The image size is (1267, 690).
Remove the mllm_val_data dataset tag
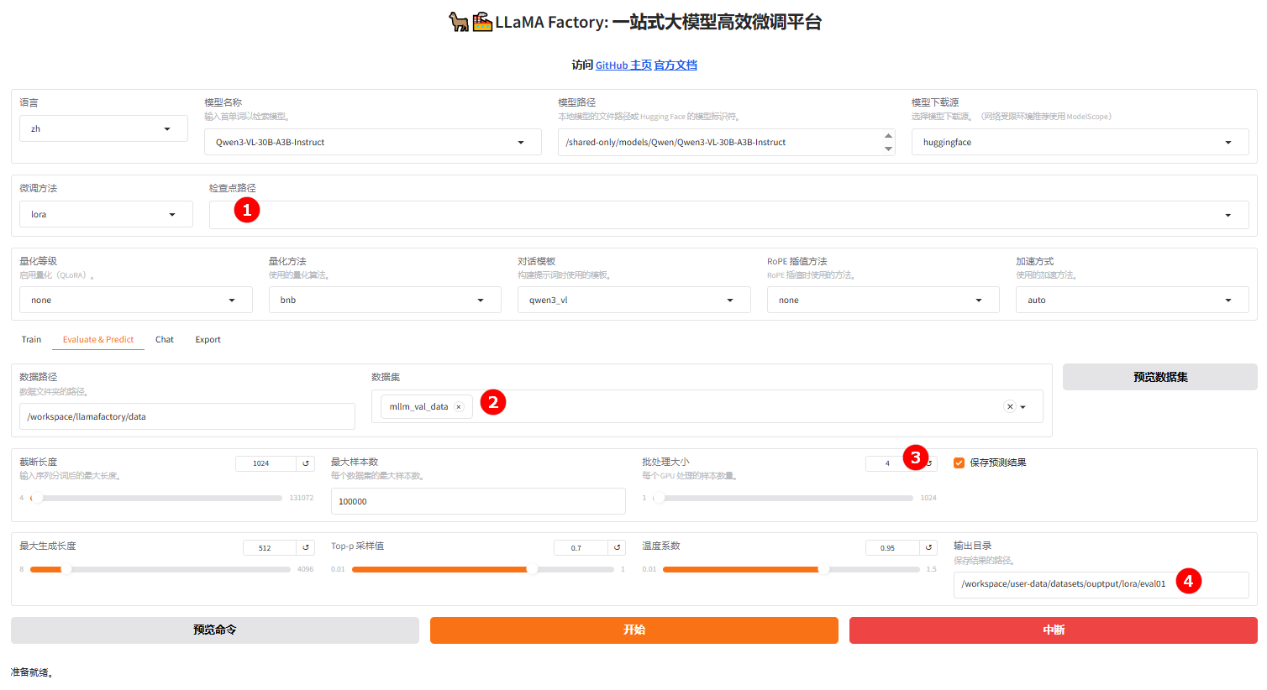[x=459, y=407]
